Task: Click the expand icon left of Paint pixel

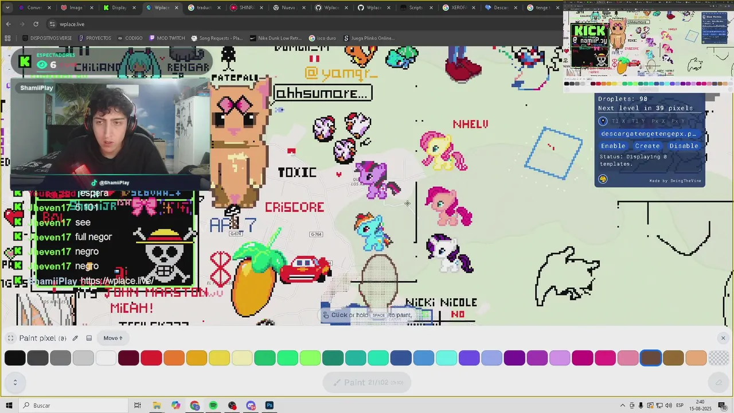Action: pos(10,338)
